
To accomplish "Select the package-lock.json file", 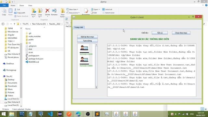I will point(36,58).
